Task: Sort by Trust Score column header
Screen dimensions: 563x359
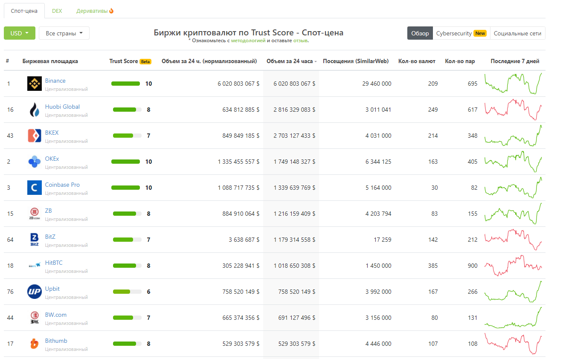Action: pyautogui.click(x=124, y=61)
